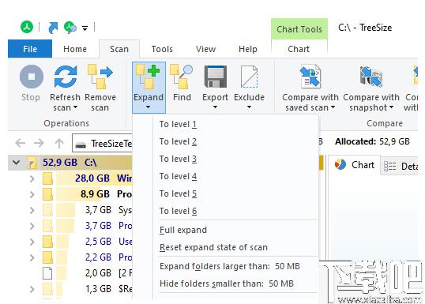Screen dimensions: 425x304
Task: Switch to the Chart ribbon tab
Action: [x=299, y=49]
